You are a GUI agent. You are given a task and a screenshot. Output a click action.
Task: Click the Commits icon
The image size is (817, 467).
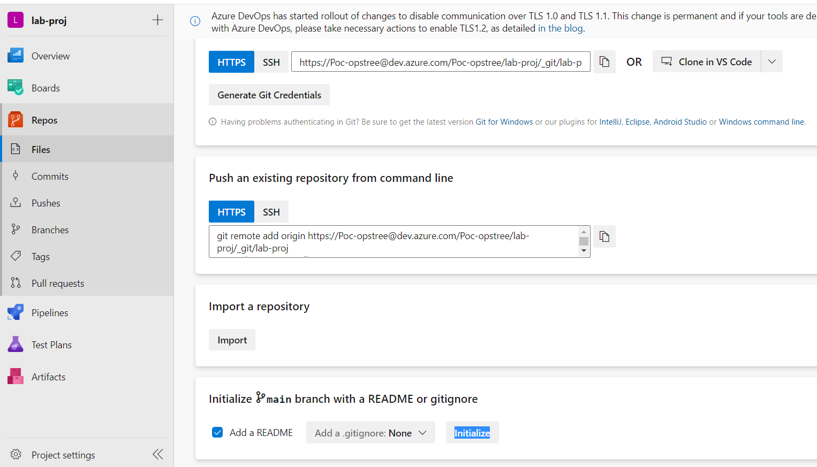(x=16, y=176)
